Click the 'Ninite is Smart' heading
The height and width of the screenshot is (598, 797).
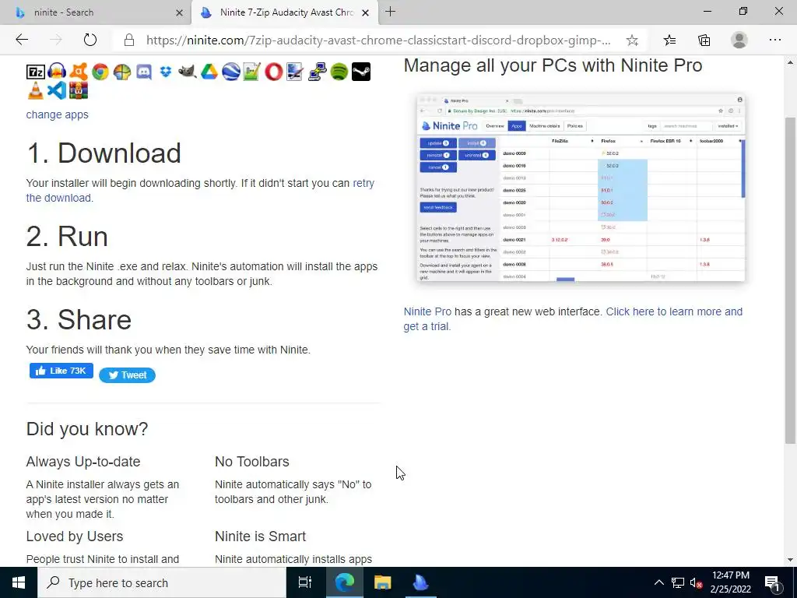coord(260,536)
